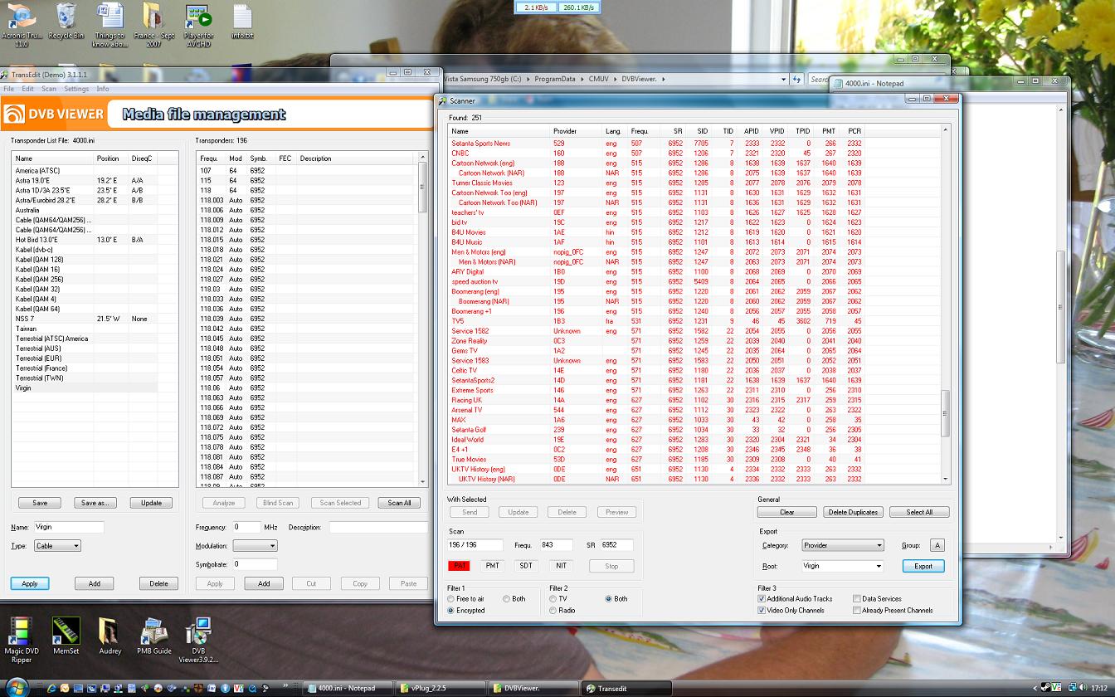
Task: Open the File menu in TransEdit
Action: (8, 89)
